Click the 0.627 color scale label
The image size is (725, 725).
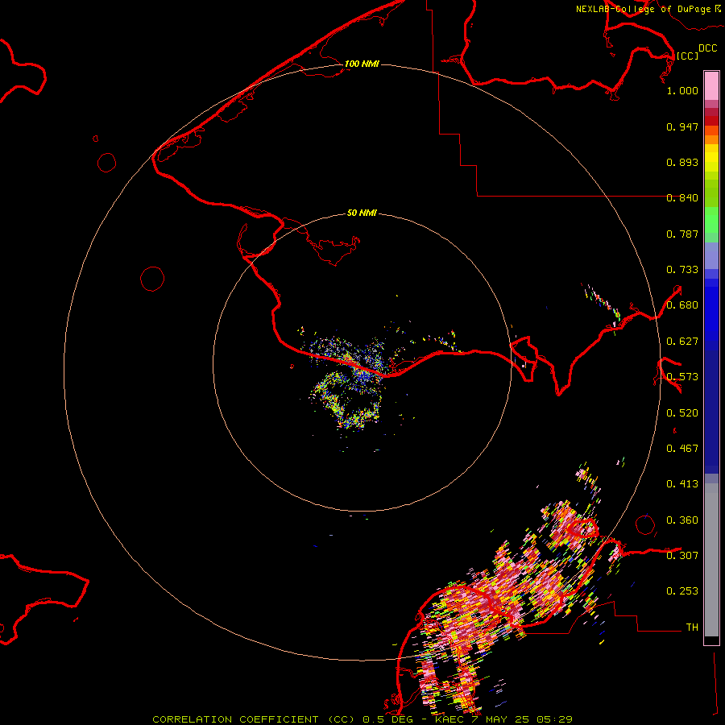[682, 342]
